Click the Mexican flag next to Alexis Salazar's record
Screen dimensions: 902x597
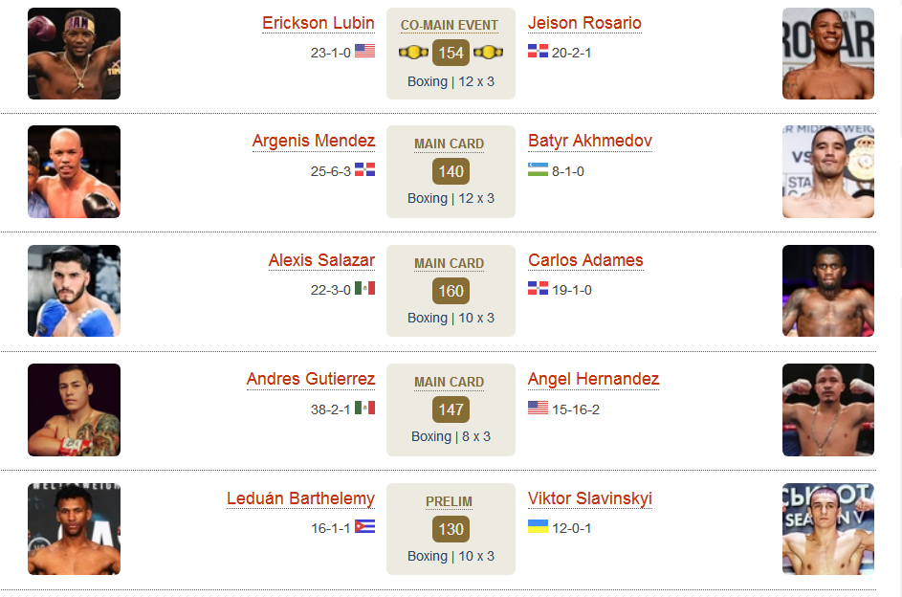pyautogui.click(x=364, y=288)
